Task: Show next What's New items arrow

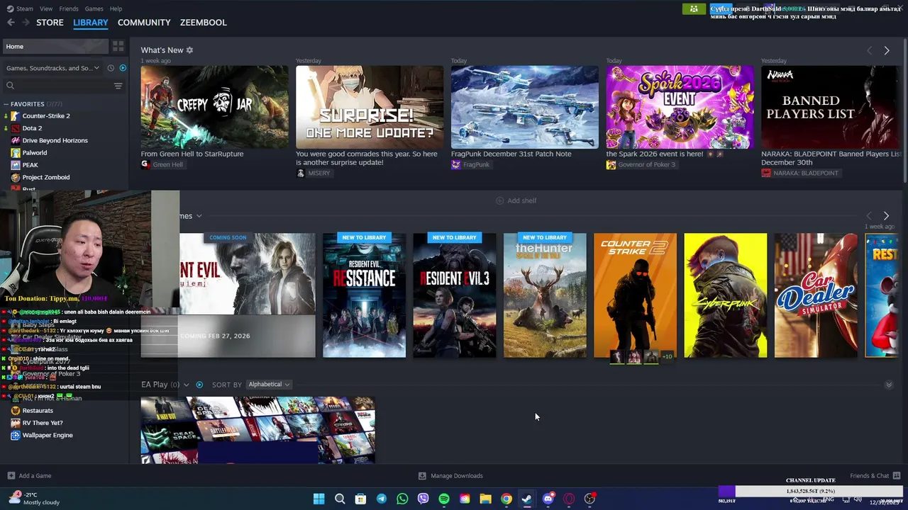Action: pyautogui.click(x=886, y=50)
